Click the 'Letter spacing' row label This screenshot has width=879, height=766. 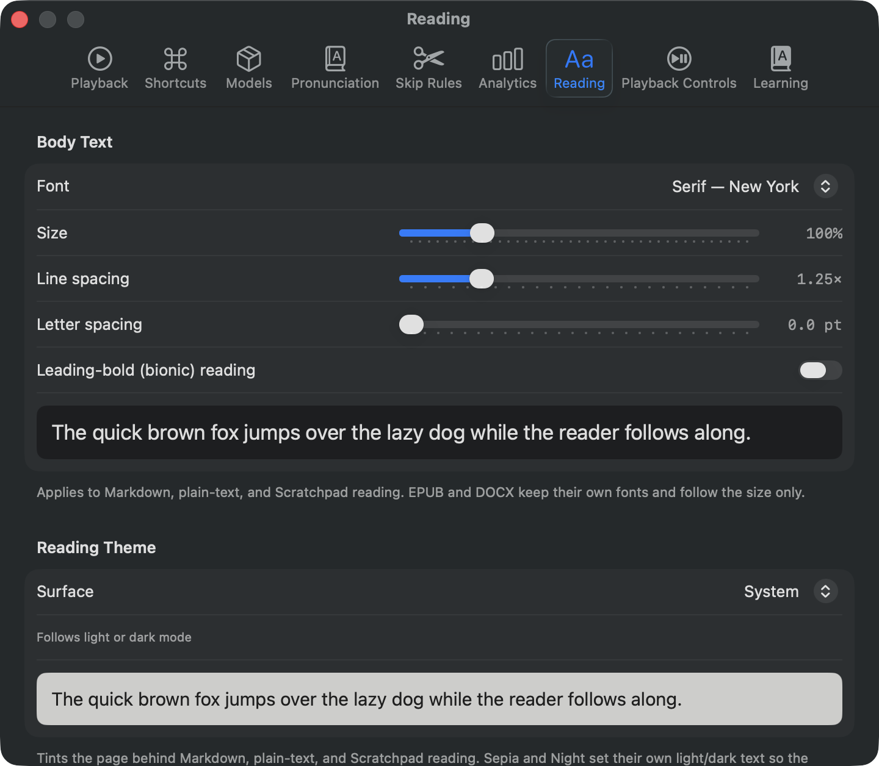coord(89,324)
